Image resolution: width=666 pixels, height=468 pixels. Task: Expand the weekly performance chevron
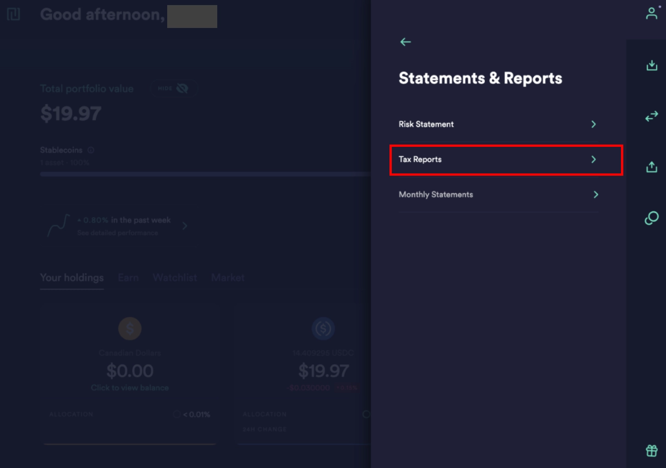pyautogui.click(x=185, y=226)
